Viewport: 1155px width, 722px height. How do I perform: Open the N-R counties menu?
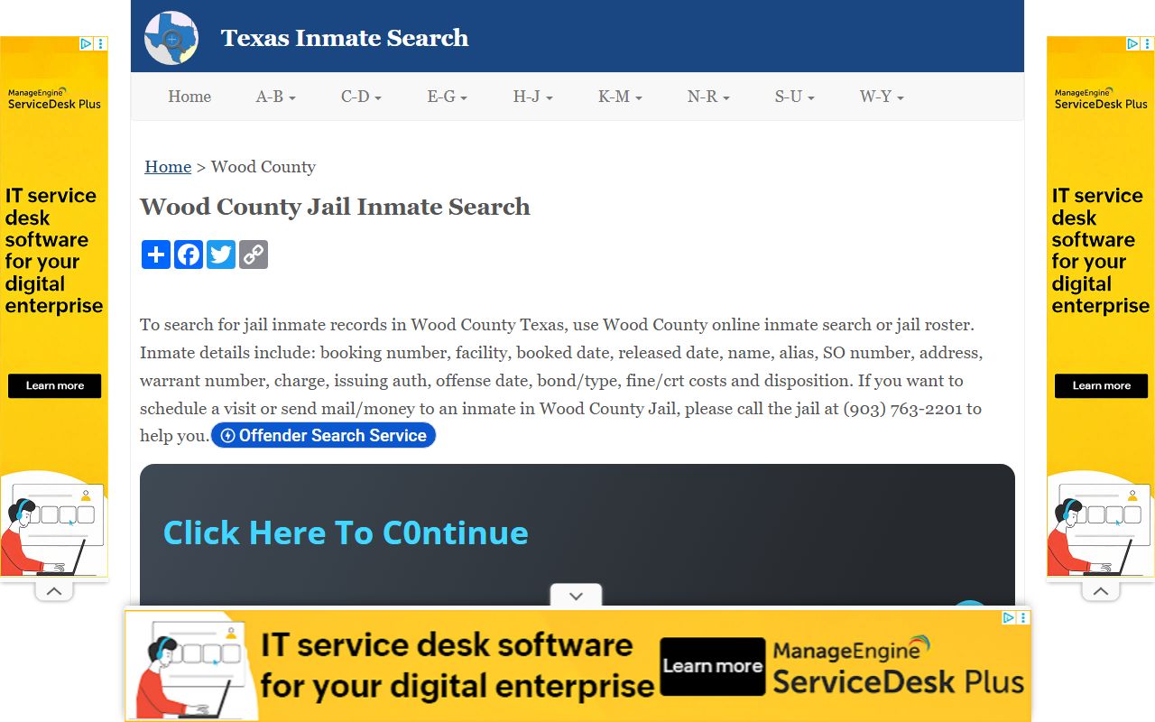708,97
